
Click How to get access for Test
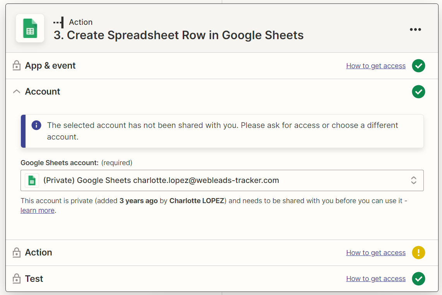tap(376, 279)
